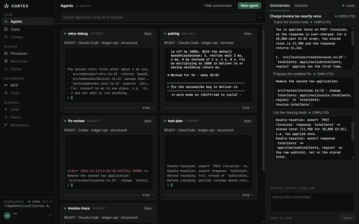Open Stats for test-plan agent

pyautogui.click(x=248, y=121)
